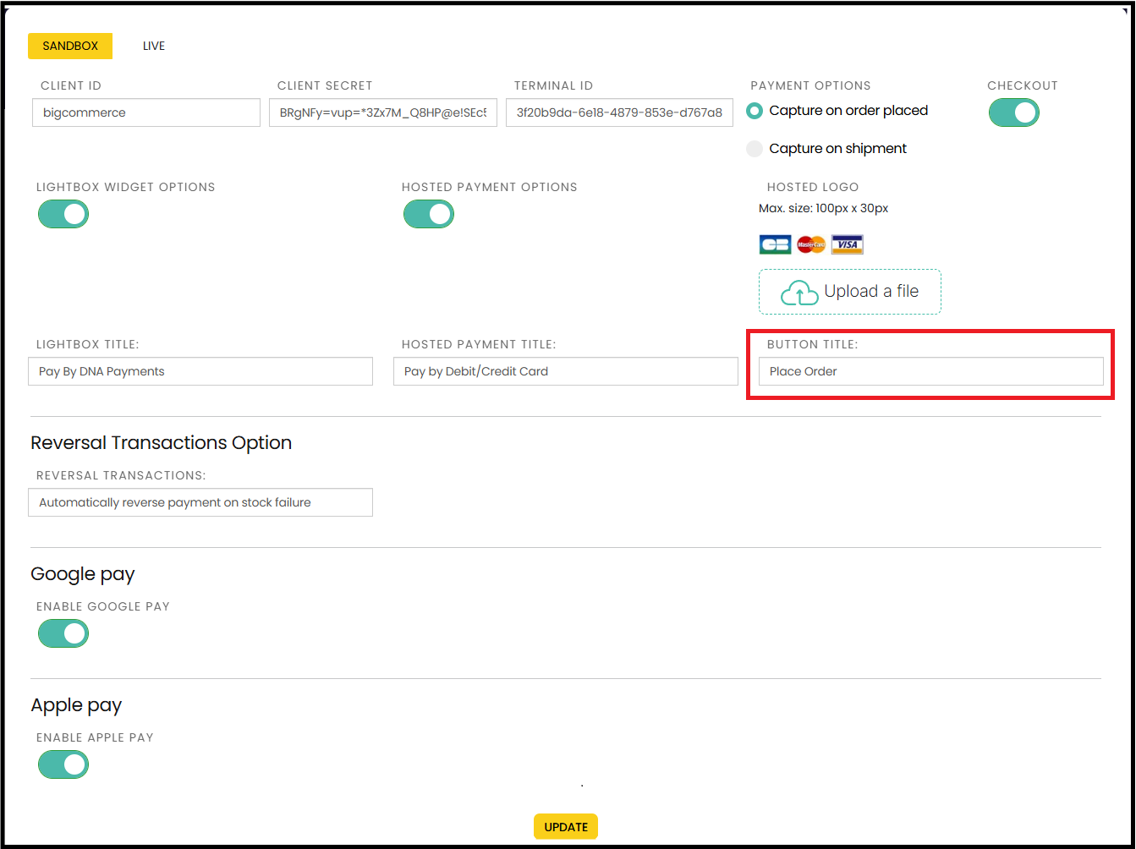1136x849 pixels.
Task: Open the Reversal Transactions selector
Action: pyautogui.click(x=200, y=501)
